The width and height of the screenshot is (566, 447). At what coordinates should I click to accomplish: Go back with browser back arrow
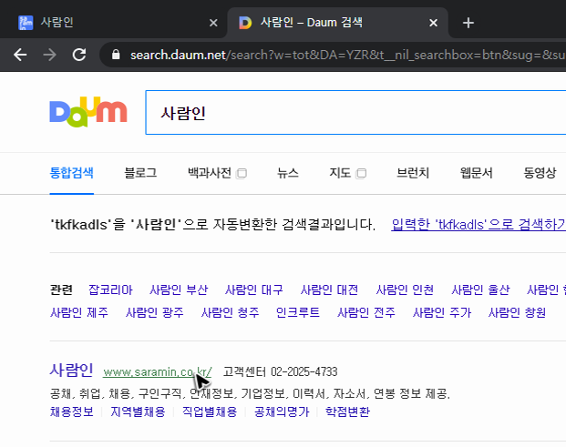coord(20,55)
